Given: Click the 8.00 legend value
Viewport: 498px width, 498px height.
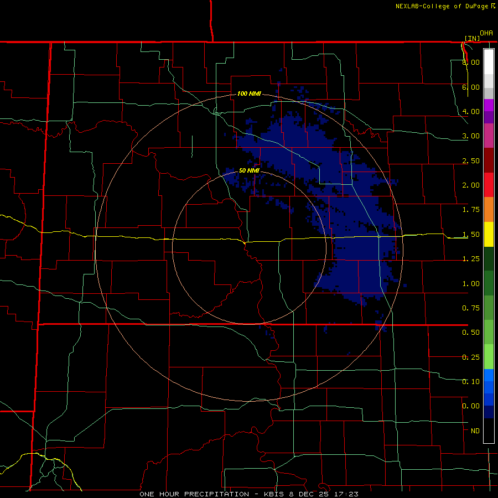Looking at the screenshot, I should pyautogui.click(x=471, y=62).
